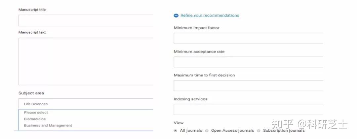The height and width of the screenshot is (139, 357).
Task: Click the Maximum time to first decision field
Action: [x=248, y=86]
